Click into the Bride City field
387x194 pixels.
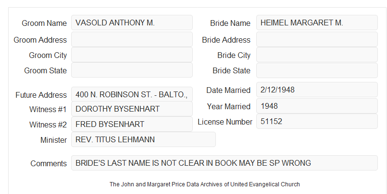click(x=317, y=55)
